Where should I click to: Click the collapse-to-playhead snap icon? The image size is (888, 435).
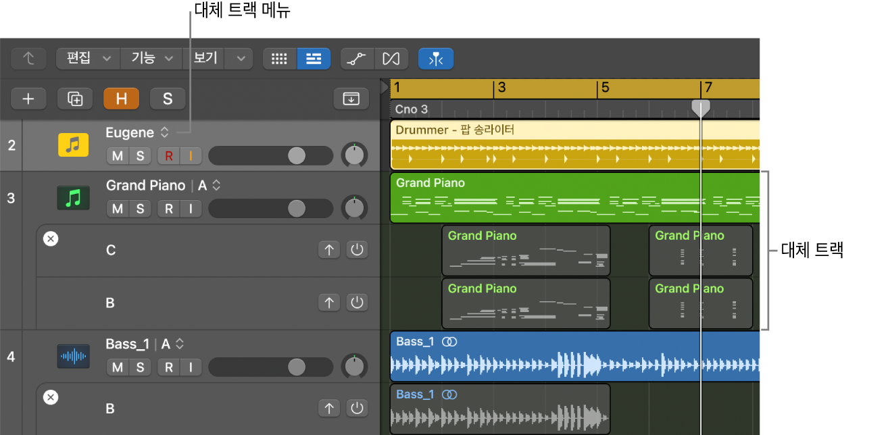(436, 59)
